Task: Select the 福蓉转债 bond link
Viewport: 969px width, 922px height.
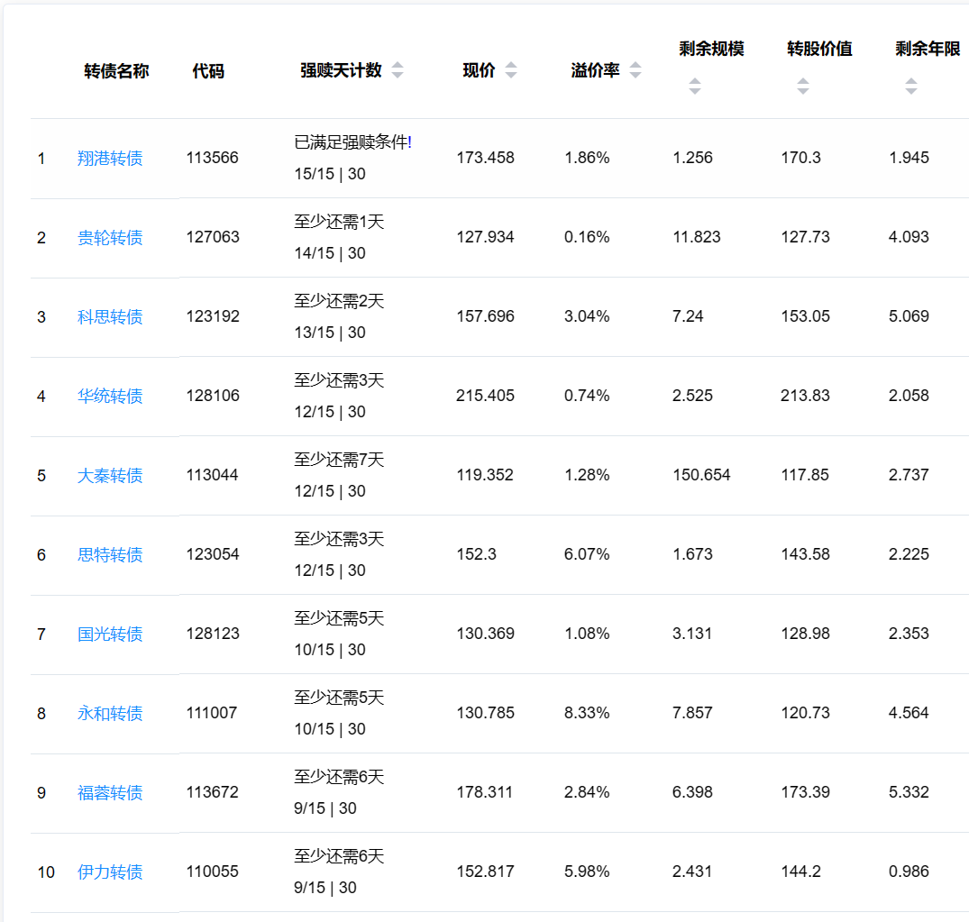Action: pyautogui.click(x=110, y=793)
